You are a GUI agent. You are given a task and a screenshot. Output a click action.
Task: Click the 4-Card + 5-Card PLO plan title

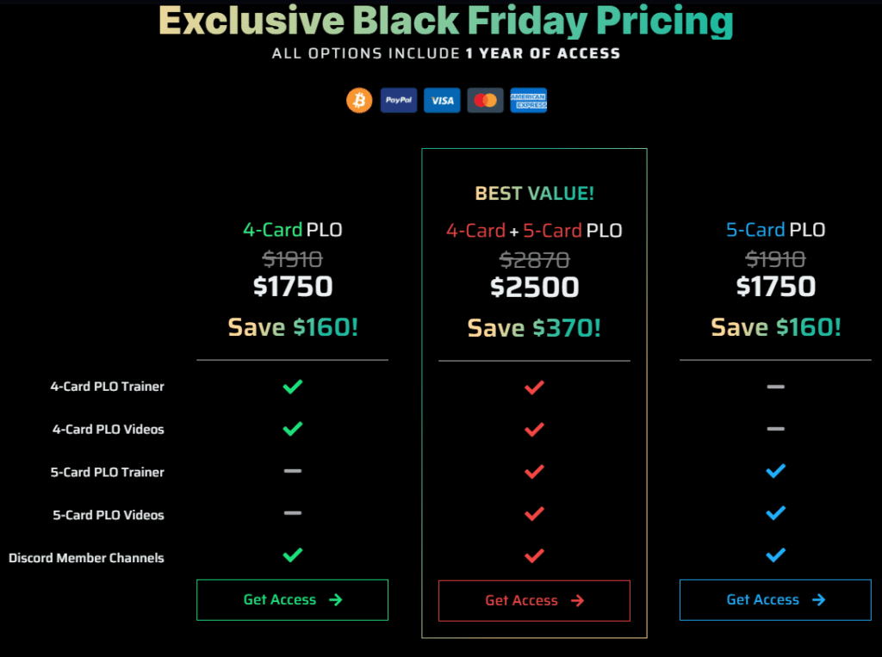pyautogui.click(x=534, y=231)
